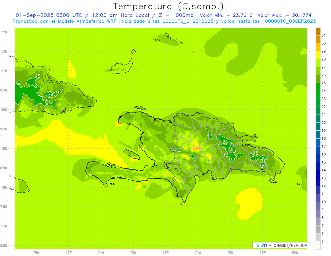Click the '17N' latitude axis label
The width and height of the screenshot is (331, 256).
click(4, 226)
